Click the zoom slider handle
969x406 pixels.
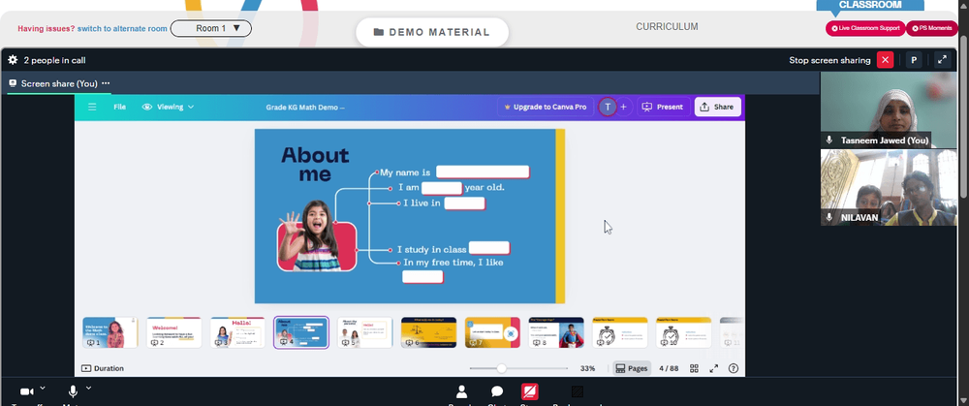tap(501, 368)
